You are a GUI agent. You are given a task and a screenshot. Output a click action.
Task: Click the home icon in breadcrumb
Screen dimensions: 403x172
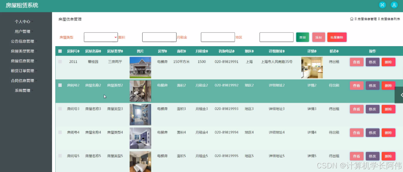click(x=352, y=19)
